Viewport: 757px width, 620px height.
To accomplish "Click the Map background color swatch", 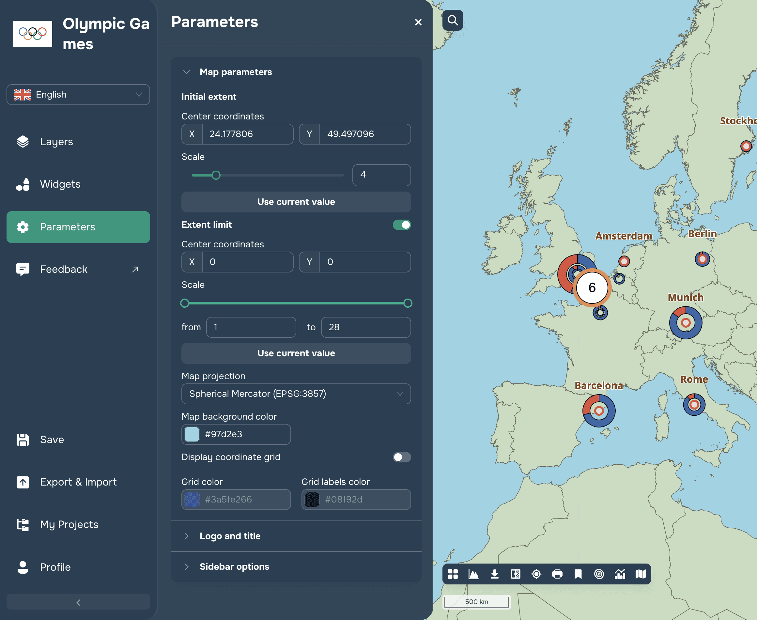I will pos(192,434).
